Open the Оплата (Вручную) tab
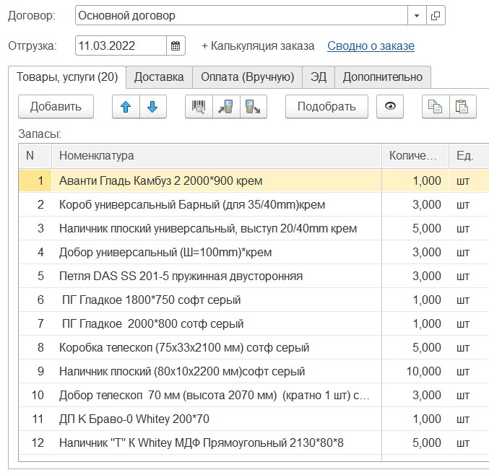Viewport: 489px width, 475px height. [247, 77]
